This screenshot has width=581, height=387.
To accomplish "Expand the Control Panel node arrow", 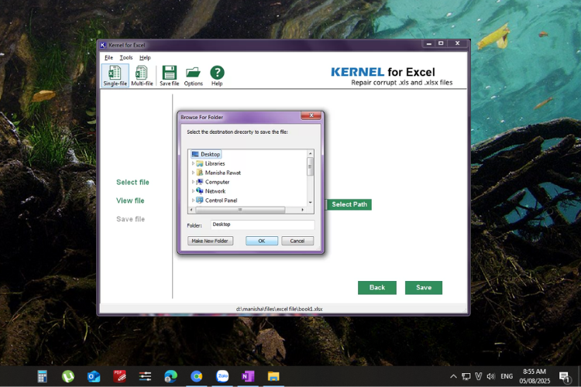I will [x=193, y=200].
